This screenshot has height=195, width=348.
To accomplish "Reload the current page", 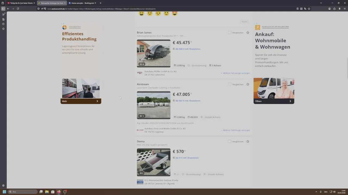I will (x=18, y=9).
